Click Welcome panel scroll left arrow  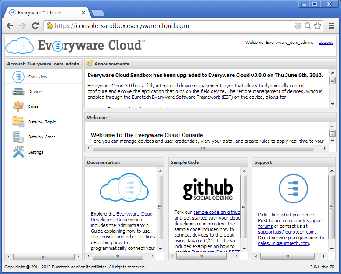click(88, 148)
